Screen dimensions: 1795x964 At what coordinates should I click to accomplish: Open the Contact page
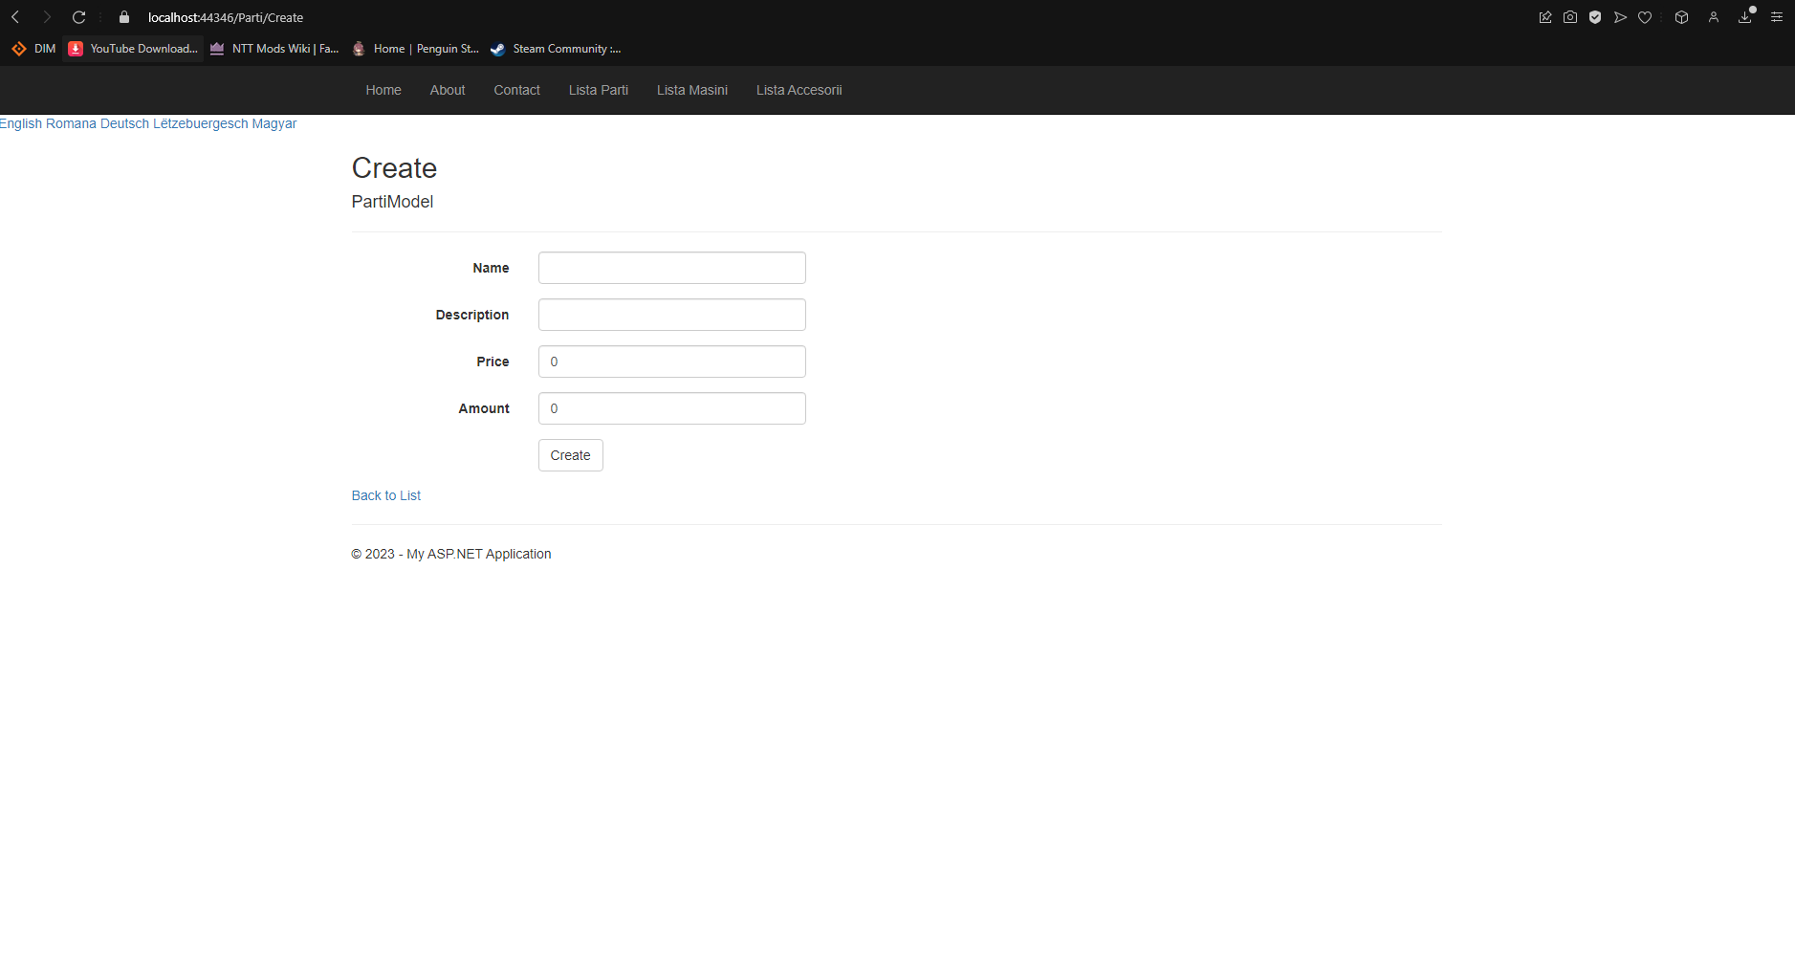516,90
